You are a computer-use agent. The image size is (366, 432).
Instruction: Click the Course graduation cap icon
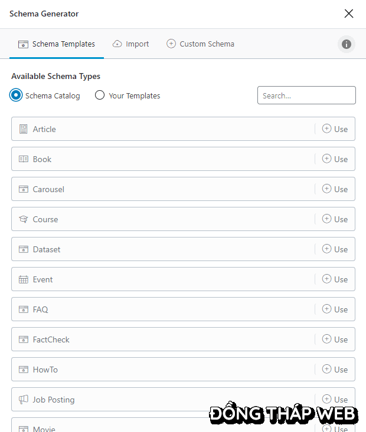(x=24, y=219)
